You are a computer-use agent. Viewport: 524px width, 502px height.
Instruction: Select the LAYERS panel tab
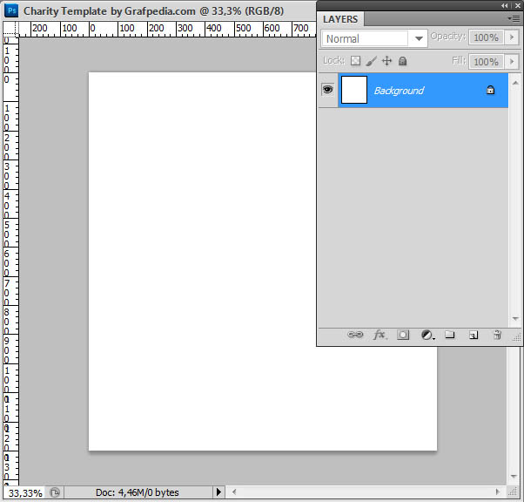pos(340,19)
